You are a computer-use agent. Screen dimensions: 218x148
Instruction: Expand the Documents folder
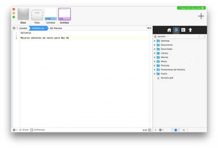[155, 45]
